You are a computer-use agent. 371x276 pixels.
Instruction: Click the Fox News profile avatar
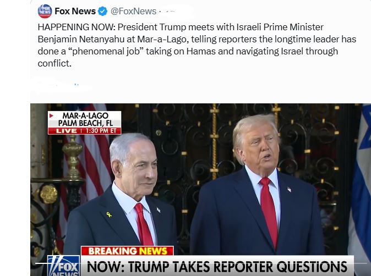(45, 11)
